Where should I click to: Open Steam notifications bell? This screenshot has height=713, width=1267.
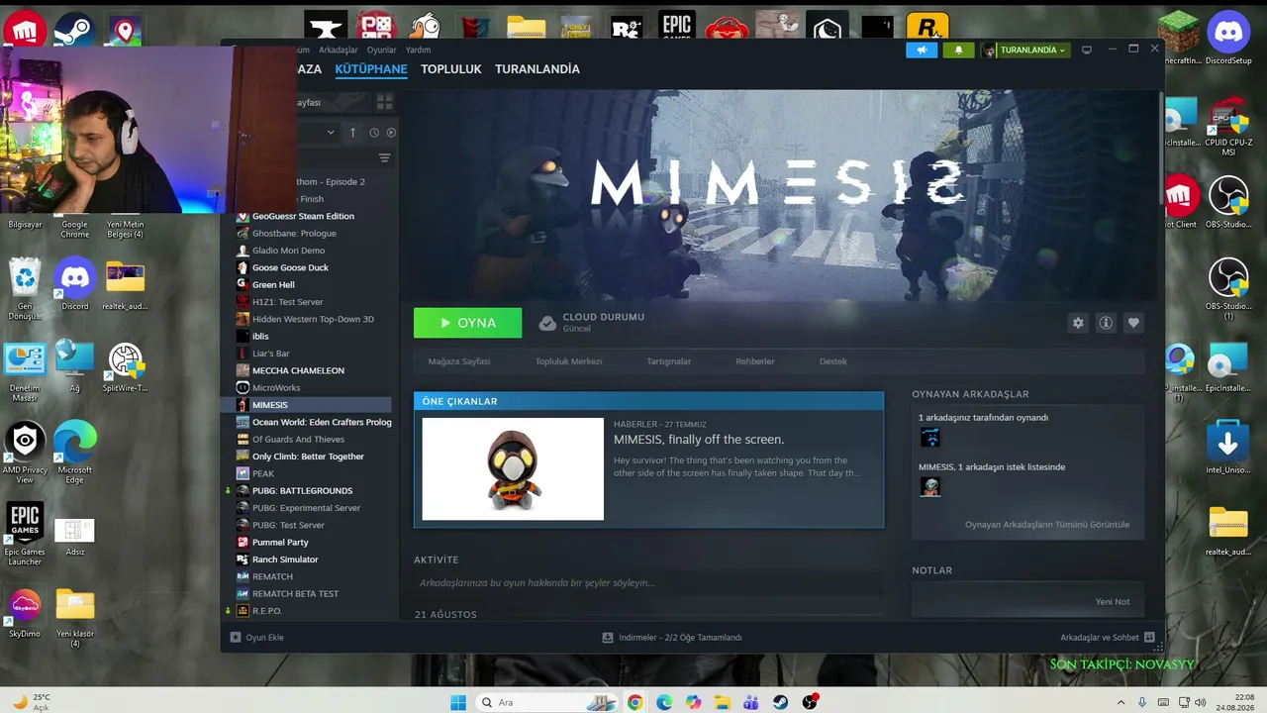point(958,51)
